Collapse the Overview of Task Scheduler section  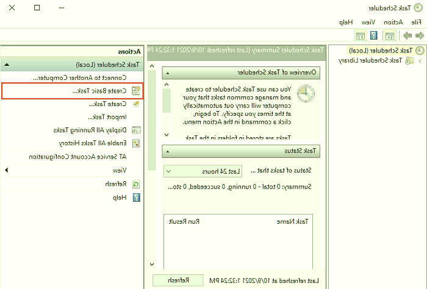tap(168, 73)
